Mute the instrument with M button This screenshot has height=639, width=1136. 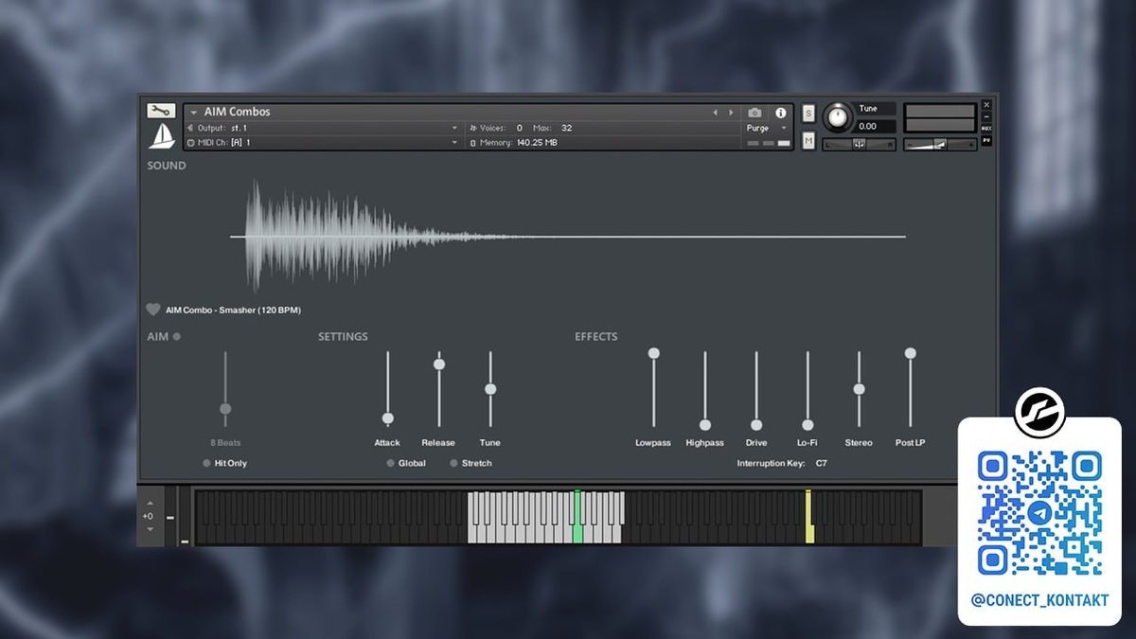(808, 140)
